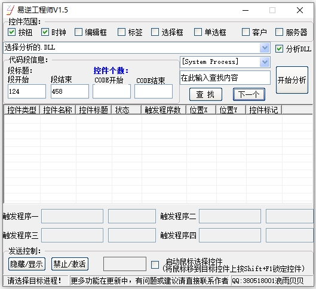Click the 开始分析 button
The image size is (316, 289).
292,80
